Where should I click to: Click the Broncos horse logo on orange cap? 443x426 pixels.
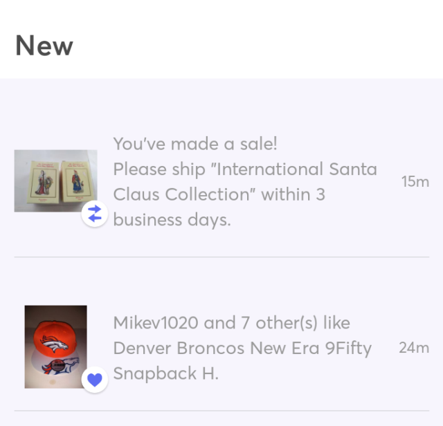[55, 344]
